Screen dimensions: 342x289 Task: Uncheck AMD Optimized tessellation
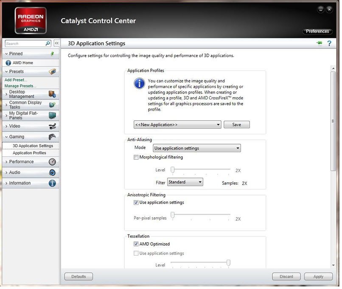click(136, 244)
